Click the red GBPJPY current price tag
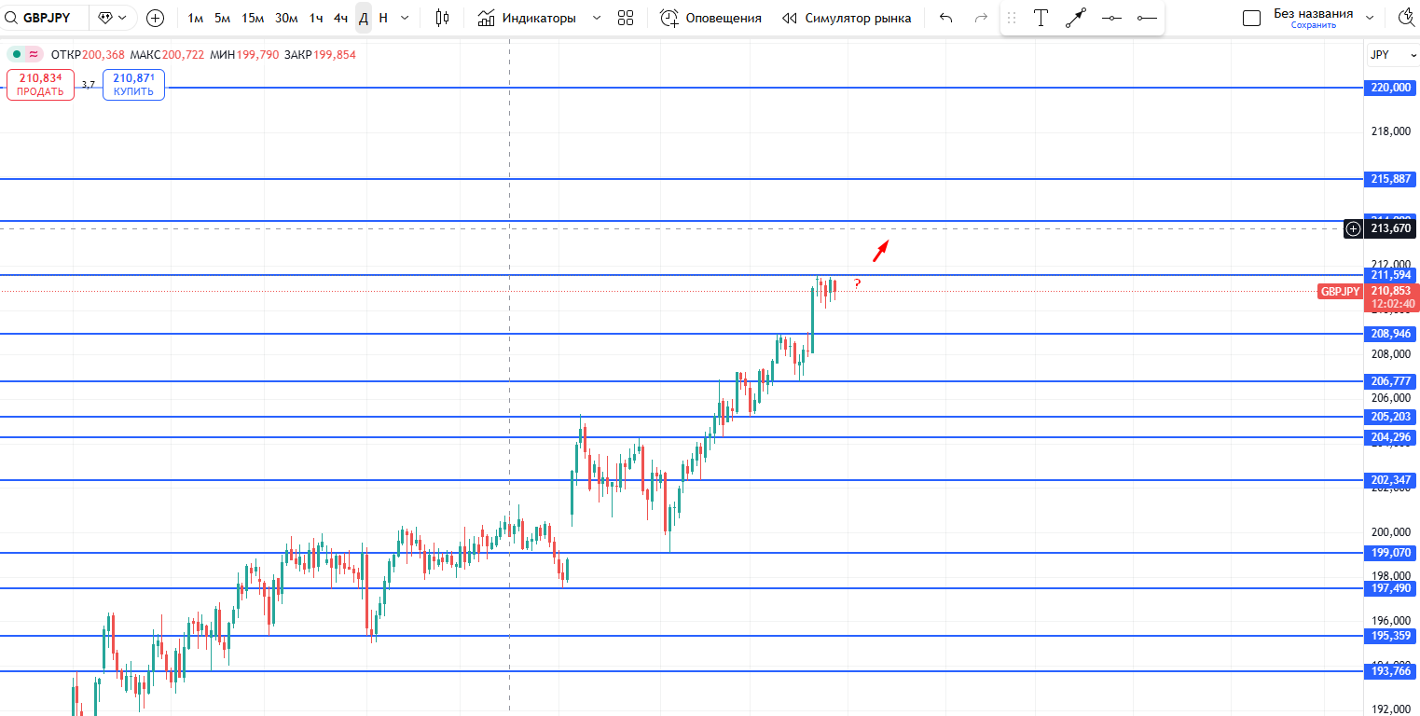1420x716 pixels. pyautogui.click(x=1341, y=292)
